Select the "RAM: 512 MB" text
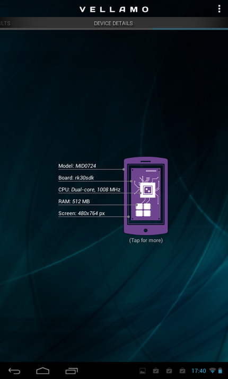Screen dimensions: 228x379 coord(74,201)
